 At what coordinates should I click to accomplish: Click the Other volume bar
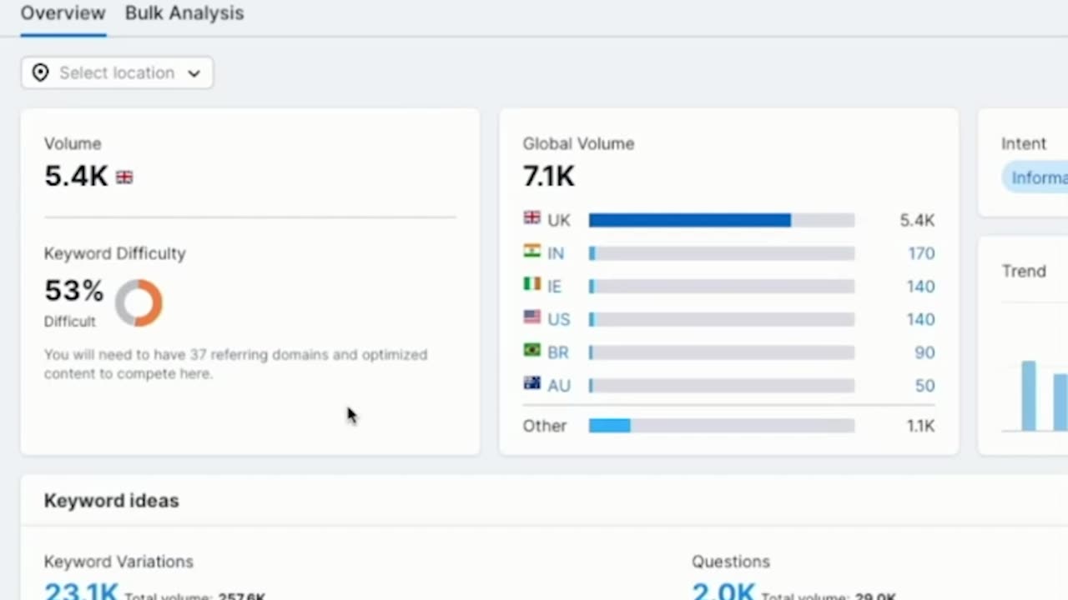(x=722, y=426)
